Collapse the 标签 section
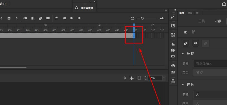Image resolution: width=227 pixels, height=105 pixels. pyautogui.click(x=183, y=54)
